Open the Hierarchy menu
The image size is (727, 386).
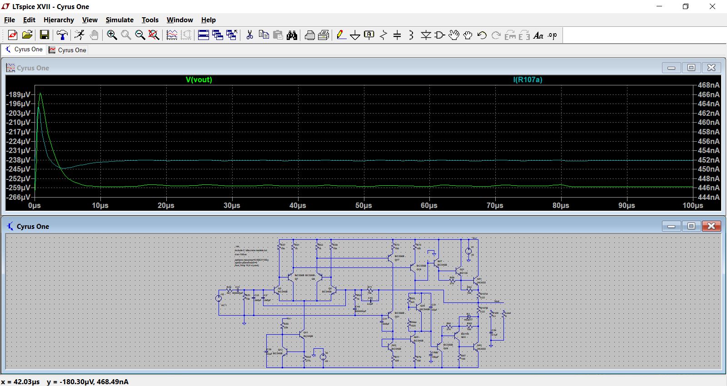pyautogui.click(x=59, y=20)
